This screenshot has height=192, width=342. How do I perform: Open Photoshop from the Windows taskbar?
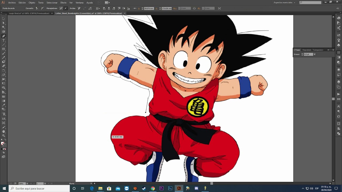coord(170,188)
